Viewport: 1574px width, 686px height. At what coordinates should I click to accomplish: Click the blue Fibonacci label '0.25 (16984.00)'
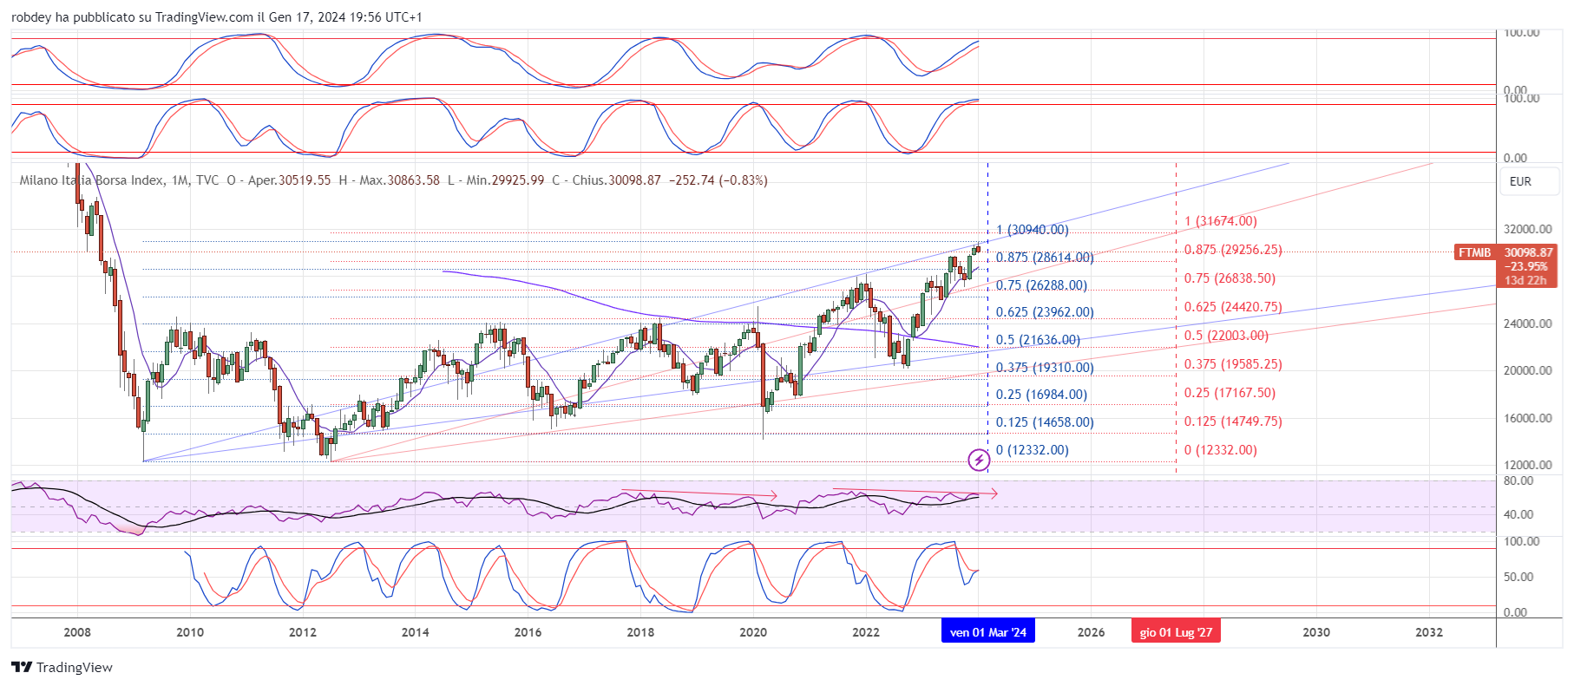pos(1041,395)
